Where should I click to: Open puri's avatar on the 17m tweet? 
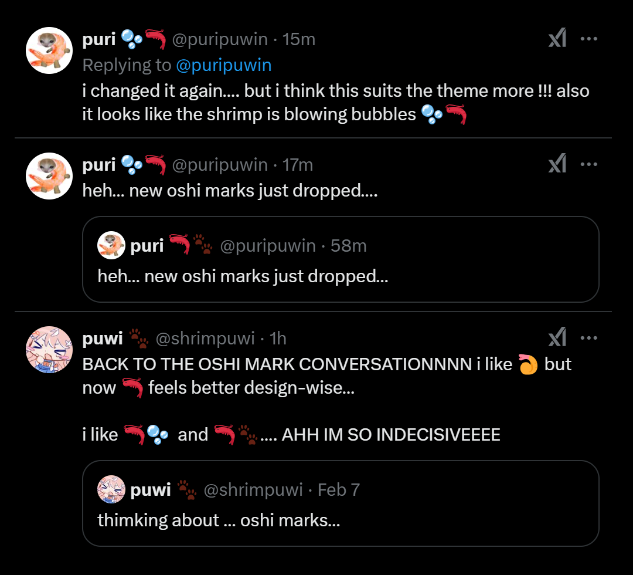[49, 176]
